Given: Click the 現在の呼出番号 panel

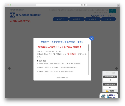Looking at the screenshot, I should click(110, 79).
